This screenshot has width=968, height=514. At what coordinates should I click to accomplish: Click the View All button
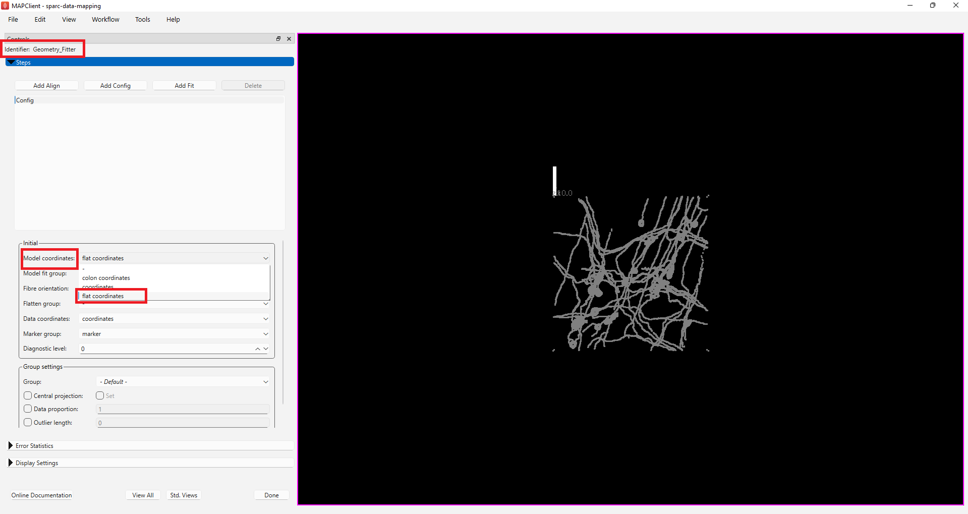tap(143, 495)
